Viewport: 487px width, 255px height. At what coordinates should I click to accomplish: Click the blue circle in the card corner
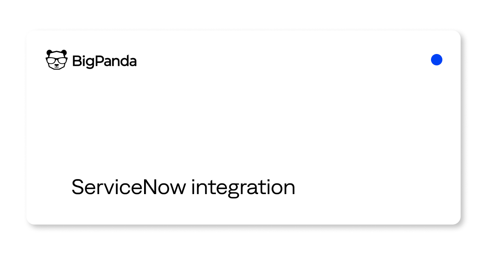(x=437, y=60)
